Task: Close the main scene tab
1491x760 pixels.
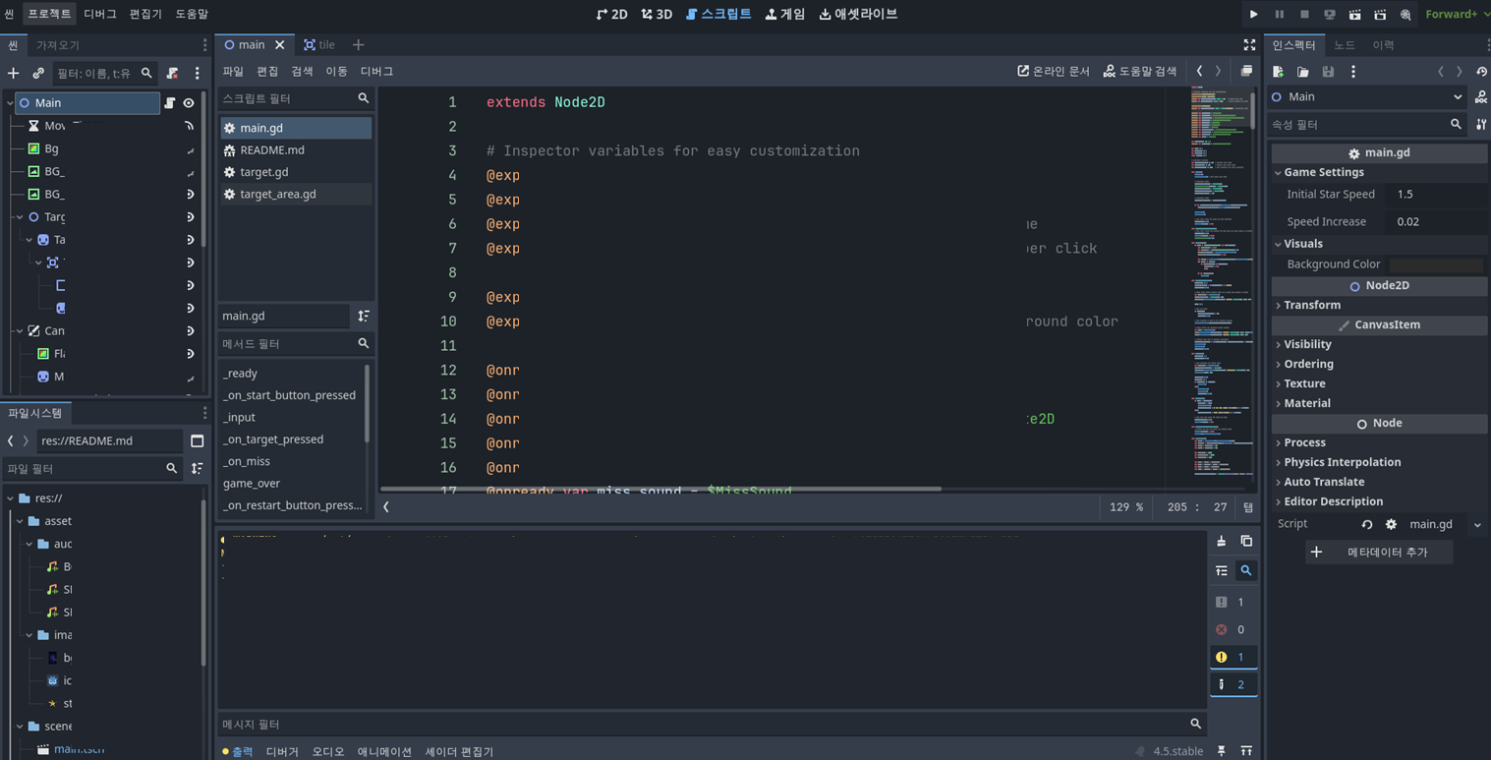Action: [x=279, y=44]
